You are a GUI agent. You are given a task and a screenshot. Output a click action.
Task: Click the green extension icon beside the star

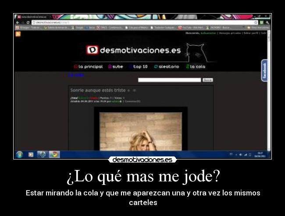(x=262, y=22)
